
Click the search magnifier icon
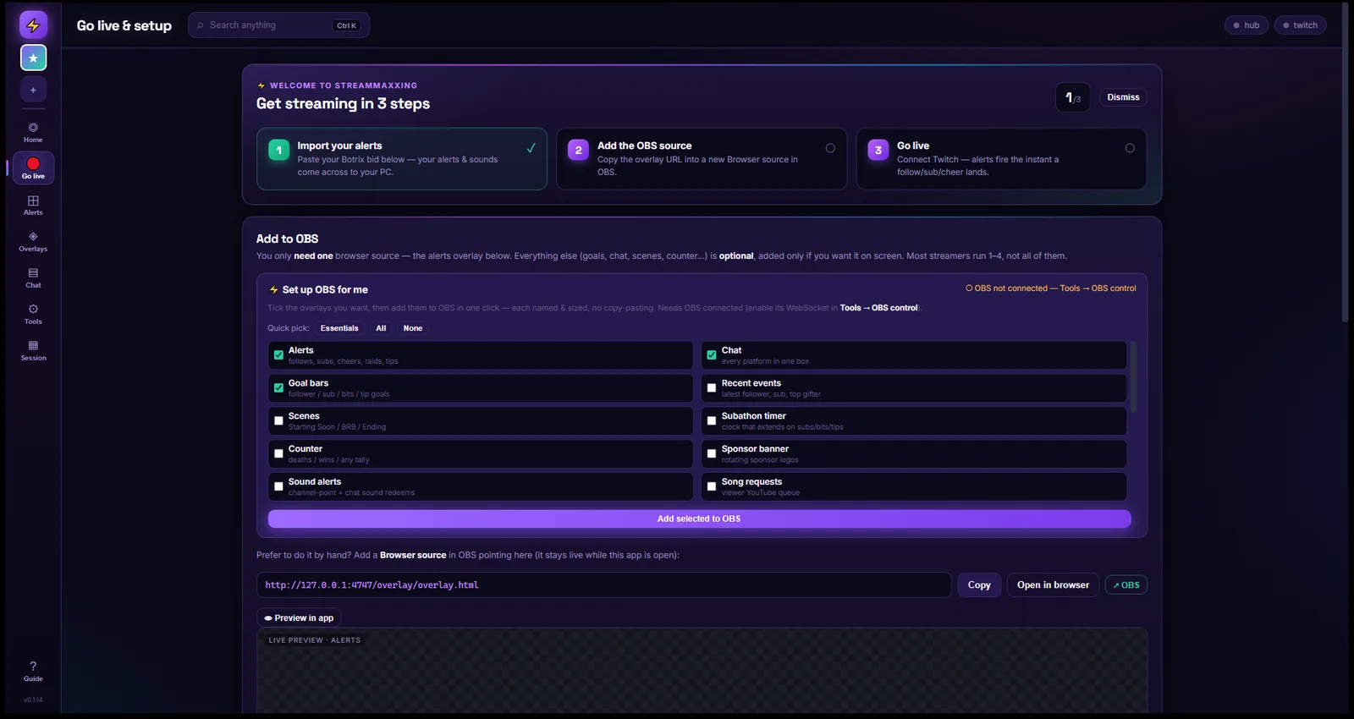click(201, 25)
